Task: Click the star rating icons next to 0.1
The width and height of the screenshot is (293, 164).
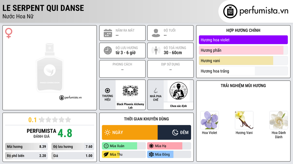Action: coord(55,120)
